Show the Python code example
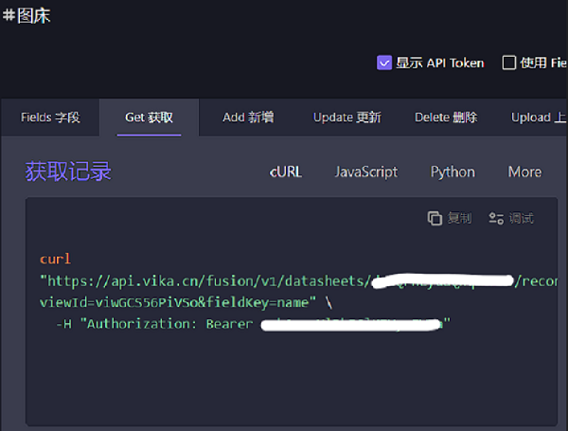Viewport: 568px width, 431px height. (453, 171)
